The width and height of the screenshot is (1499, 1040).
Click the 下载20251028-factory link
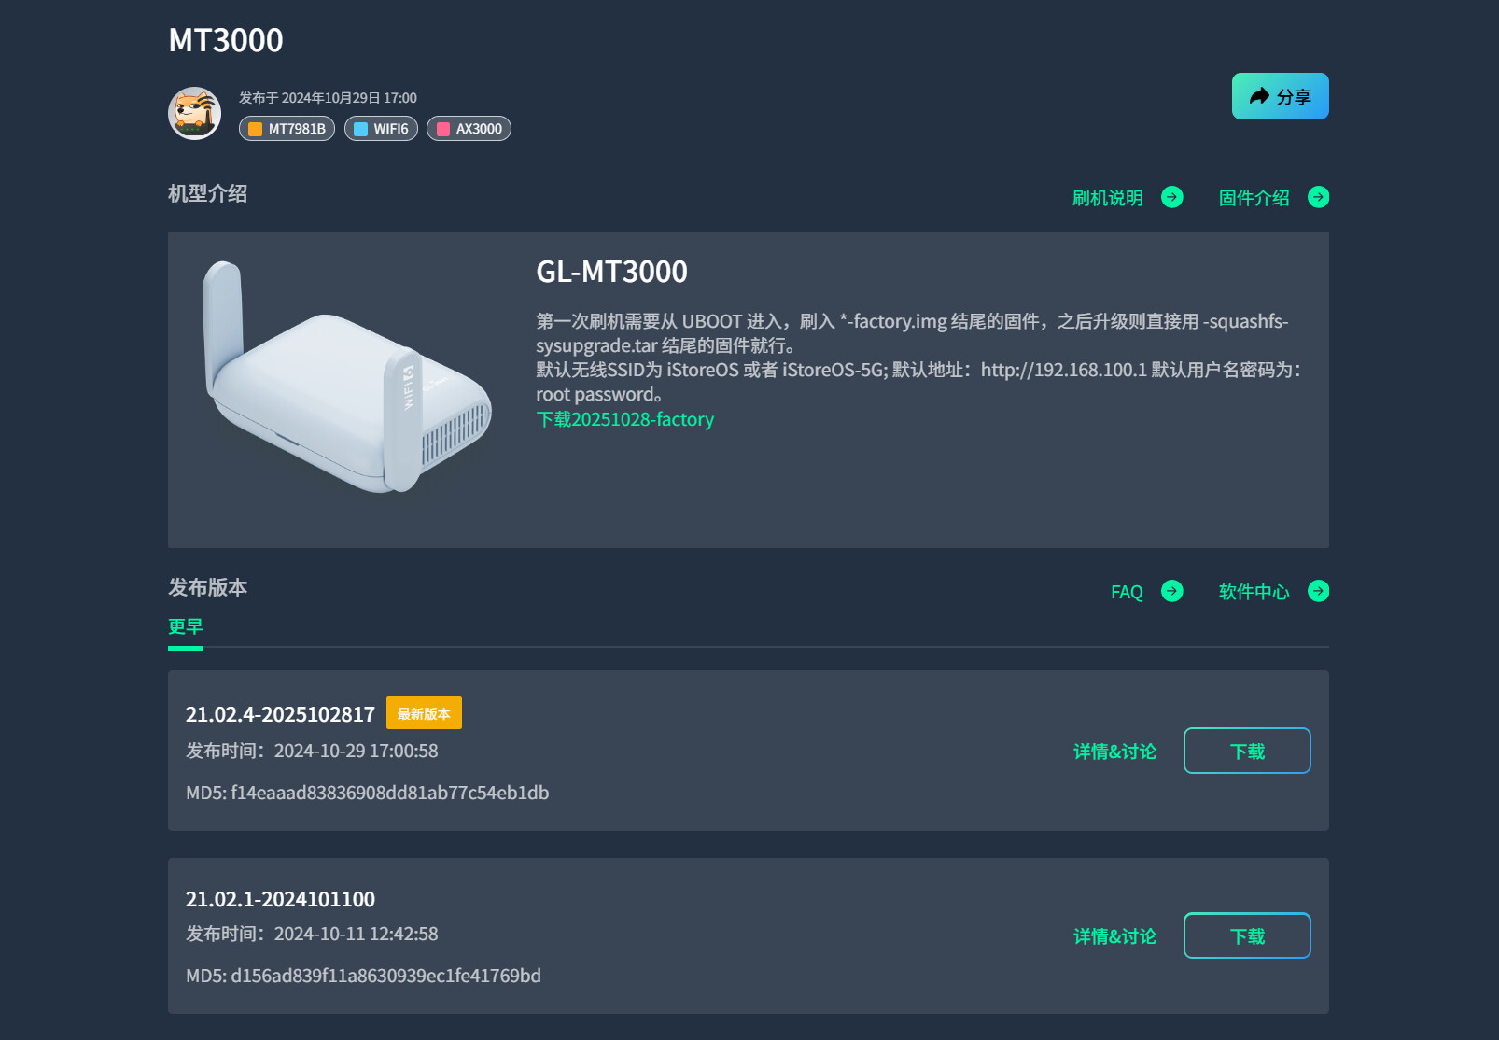[624, 419]
